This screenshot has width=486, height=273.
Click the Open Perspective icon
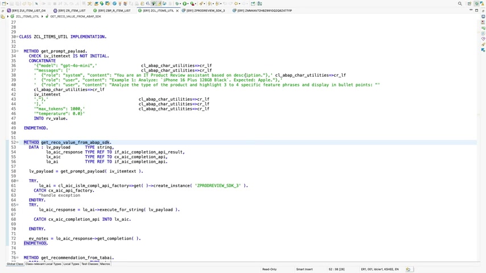[469, 4]
